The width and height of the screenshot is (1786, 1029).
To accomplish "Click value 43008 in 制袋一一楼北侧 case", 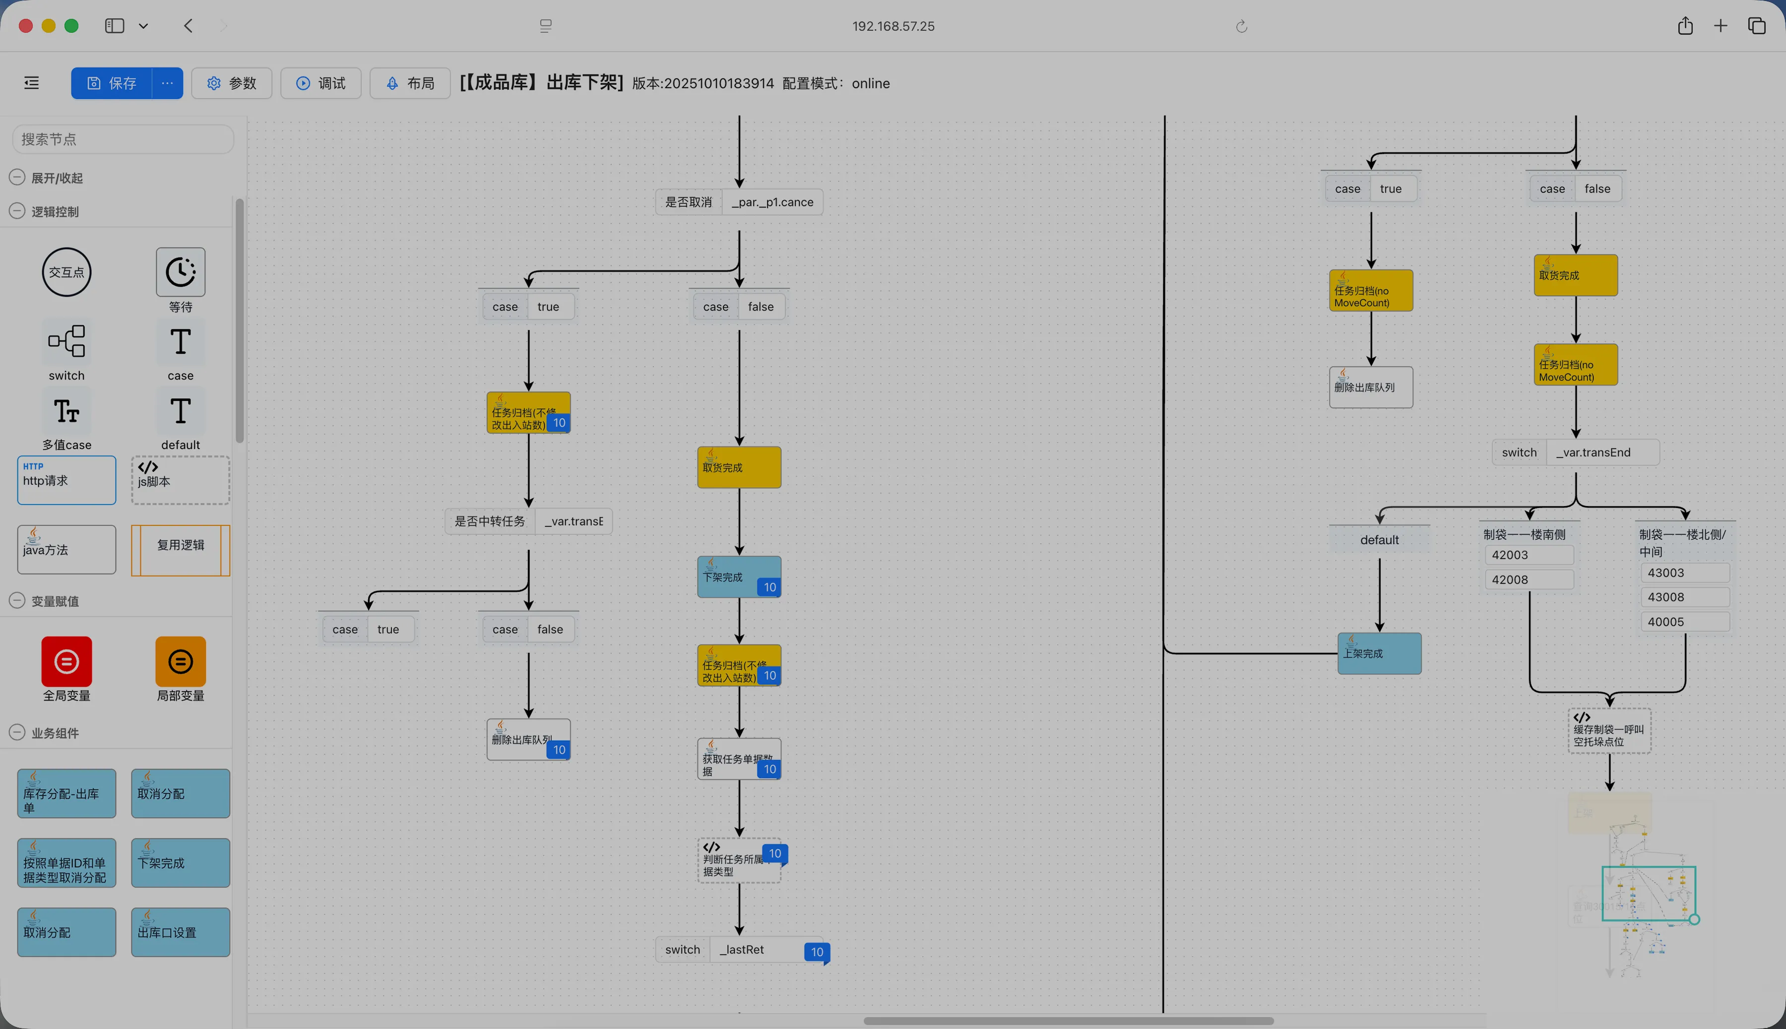I will pos(1684,597).
